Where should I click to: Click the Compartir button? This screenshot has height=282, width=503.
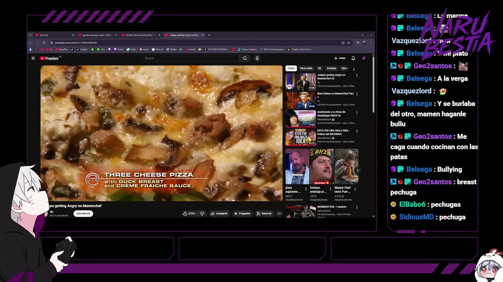[x=219, y=213]
